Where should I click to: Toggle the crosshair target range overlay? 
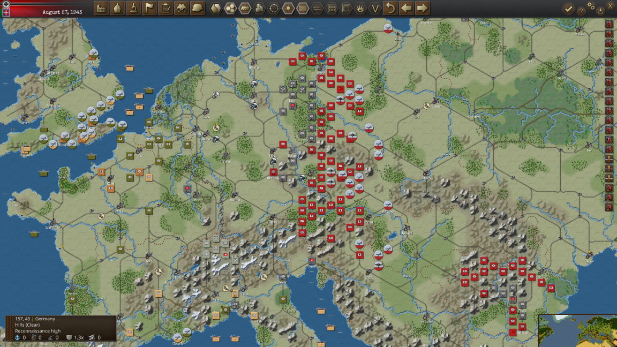tap(274, 8)
